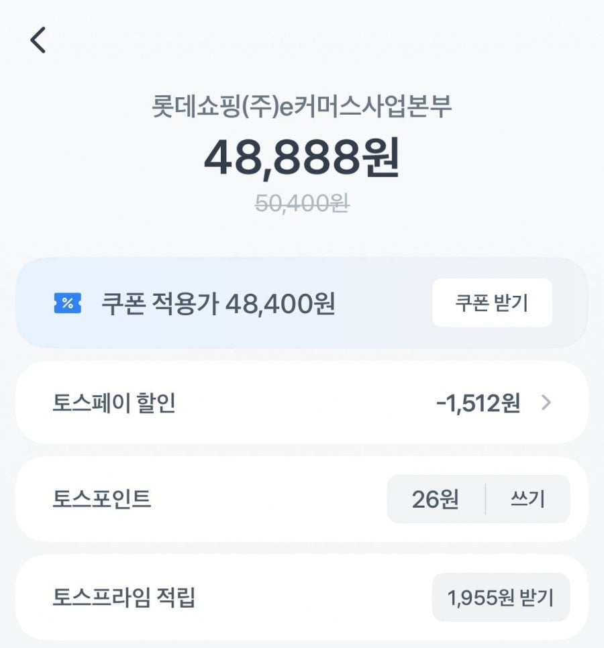Claim the 1,955원 받기 reward
This screenshot has height=648, width=604.
click(x=501, y=597)
